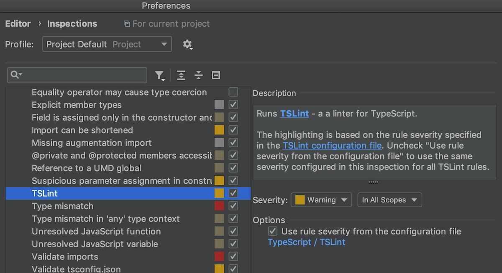
Task: Click the yellow swatch for 'Import can be shortened'
Action: click(x=219, y=130)
